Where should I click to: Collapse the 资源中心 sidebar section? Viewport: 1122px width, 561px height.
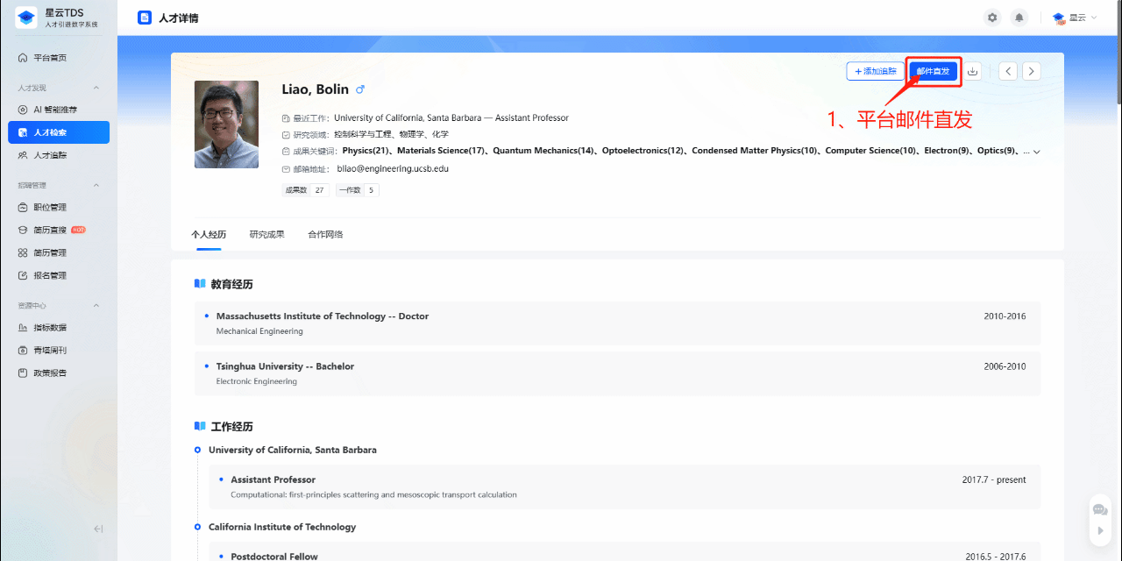point(96,305)
